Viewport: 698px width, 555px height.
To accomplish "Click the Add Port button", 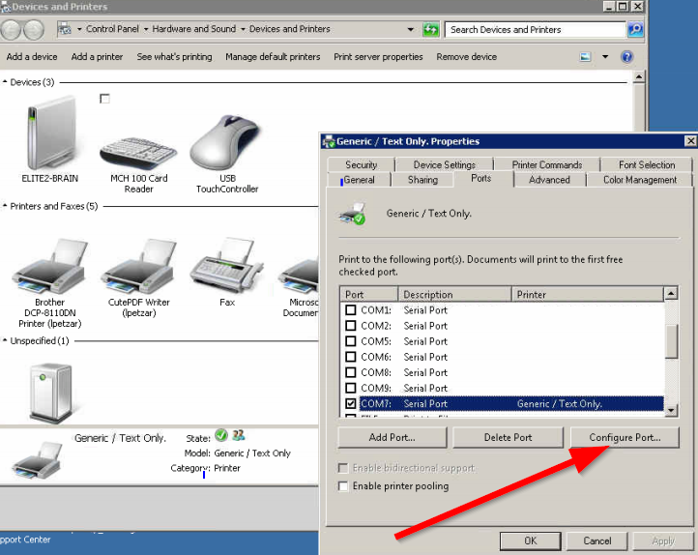I will [393, 437].
